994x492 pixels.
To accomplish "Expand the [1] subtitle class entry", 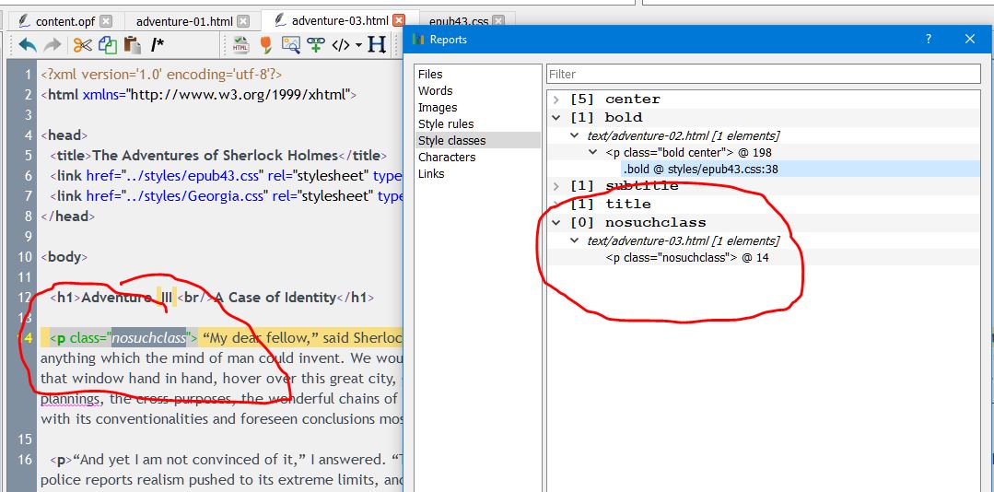I will click(x=555, y=186).
